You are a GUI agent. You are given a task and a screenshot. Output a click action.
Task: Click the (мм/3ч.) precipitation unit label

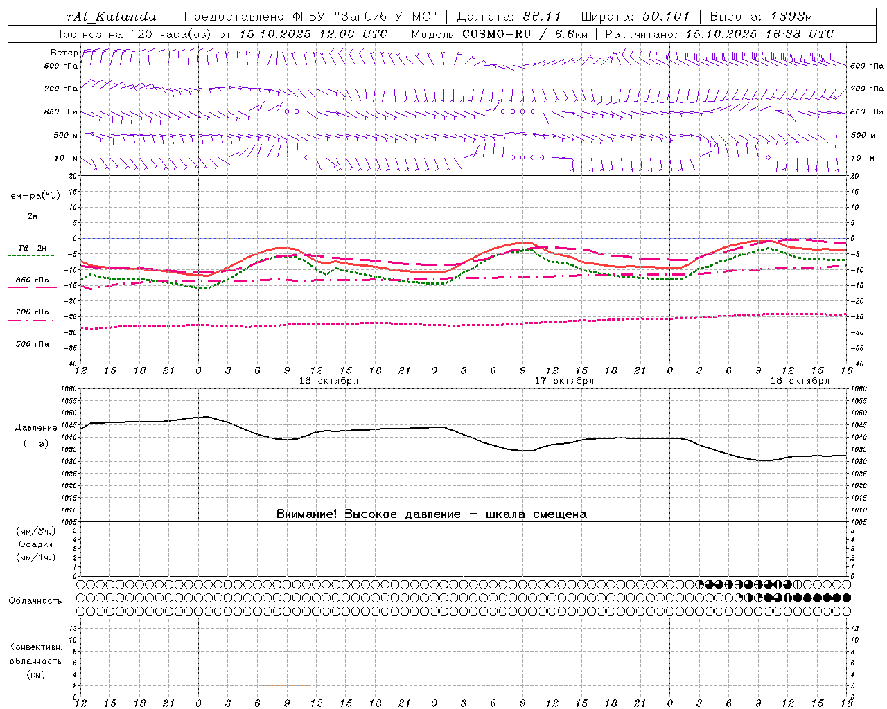[36, 532]
